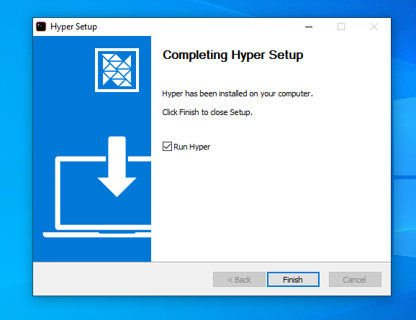Click the 'Hyper has been installed on your computer.' text
Screen dimensions: 416x320
(238, 93)
